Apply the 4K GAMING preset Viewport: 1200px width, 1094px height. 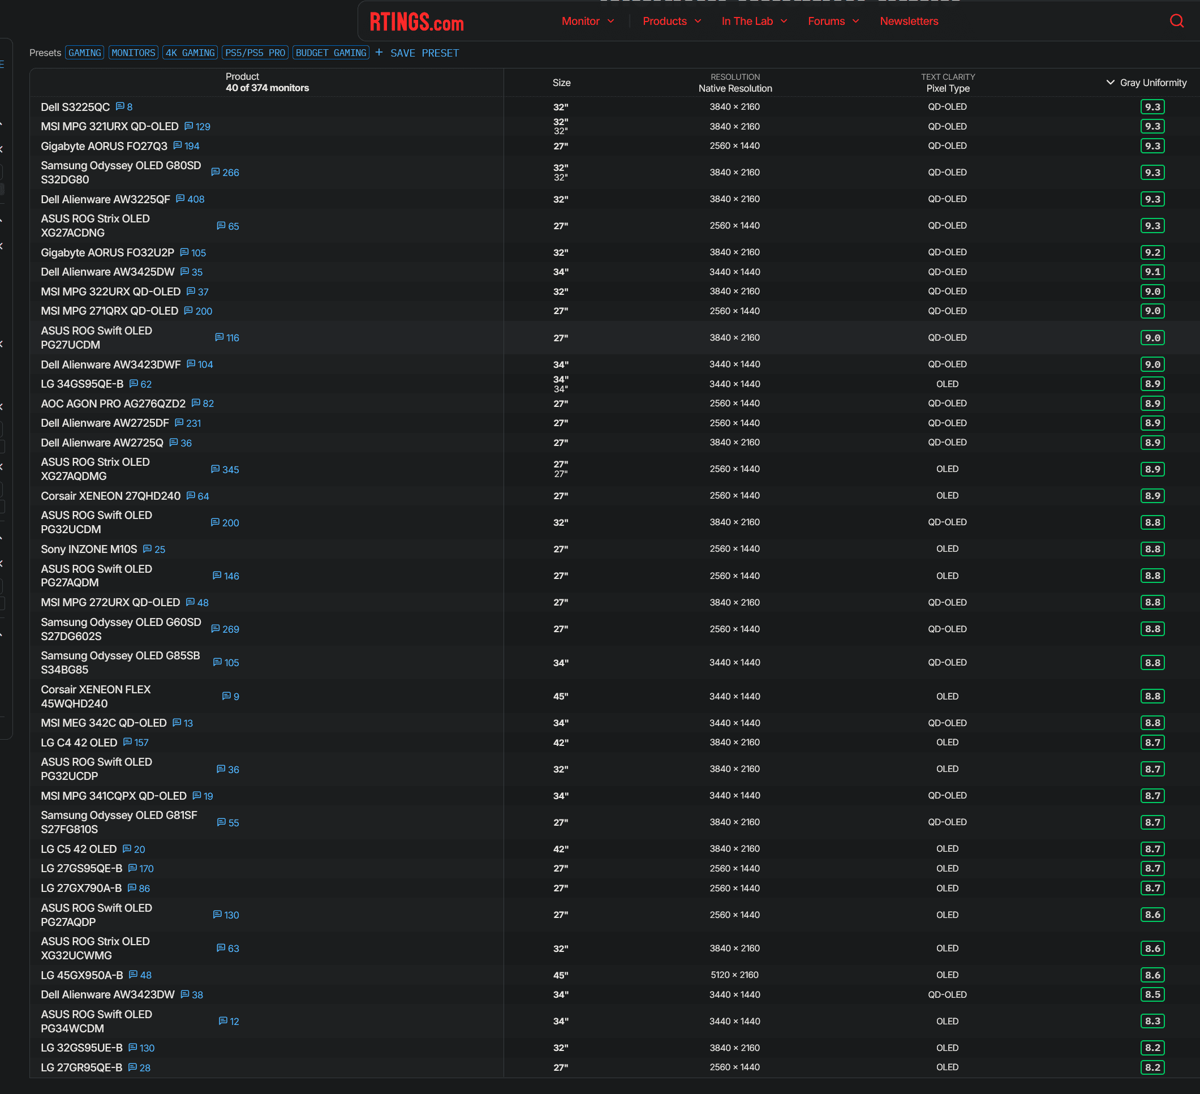[x=190, y=53]
